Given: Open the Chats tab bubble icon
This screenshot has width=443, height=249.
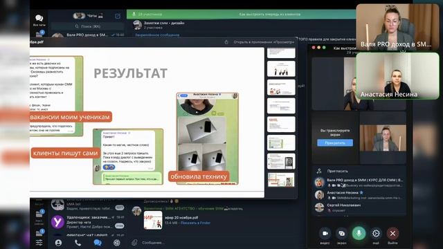Looking at the screenshot, I should click(98, 243).
